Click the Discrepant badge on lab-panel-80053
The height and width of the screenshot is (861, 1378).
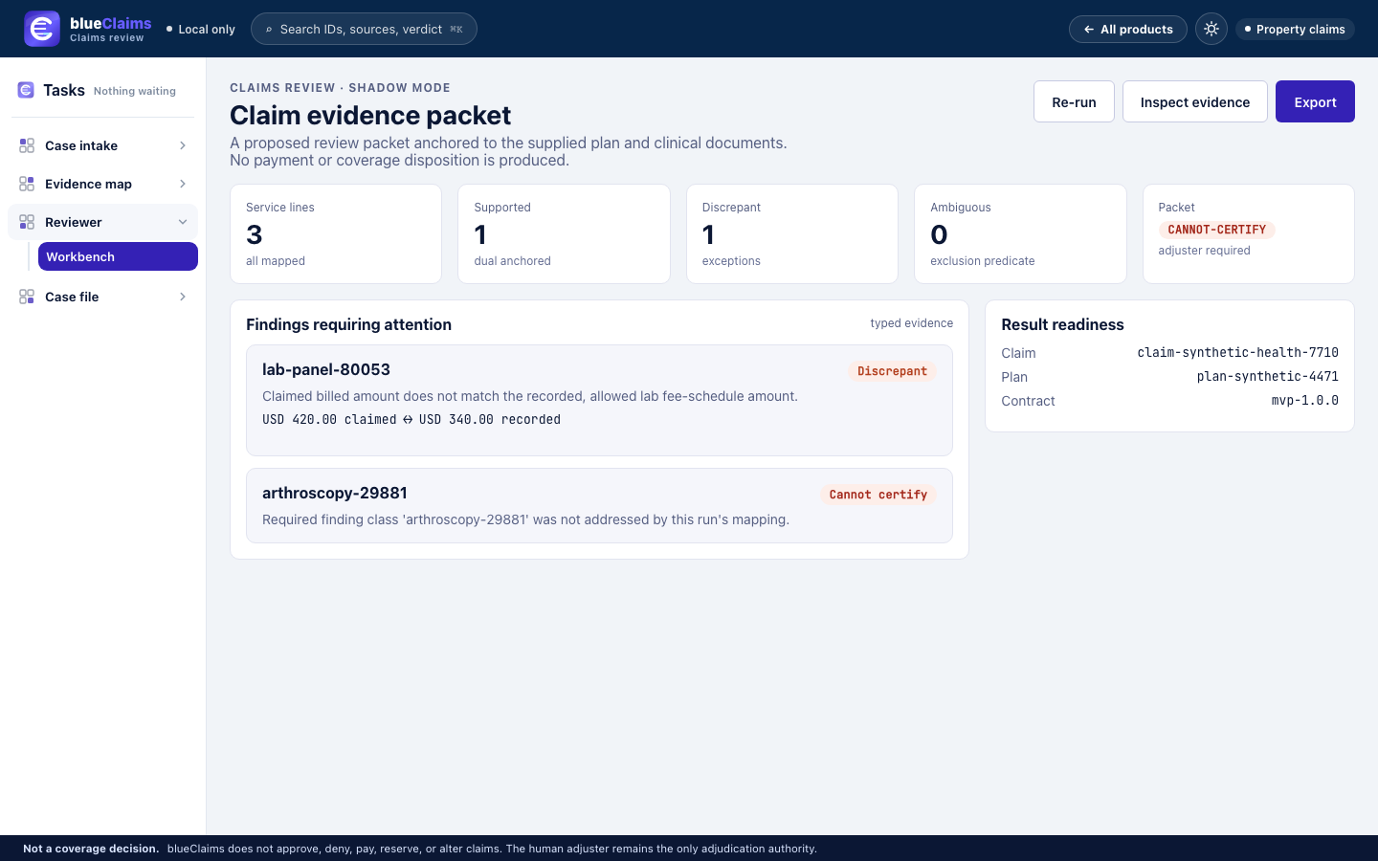(x=892, y=371)
